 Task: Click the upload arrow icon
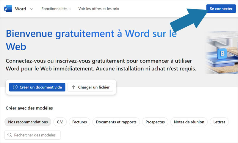tap(74, 87)
